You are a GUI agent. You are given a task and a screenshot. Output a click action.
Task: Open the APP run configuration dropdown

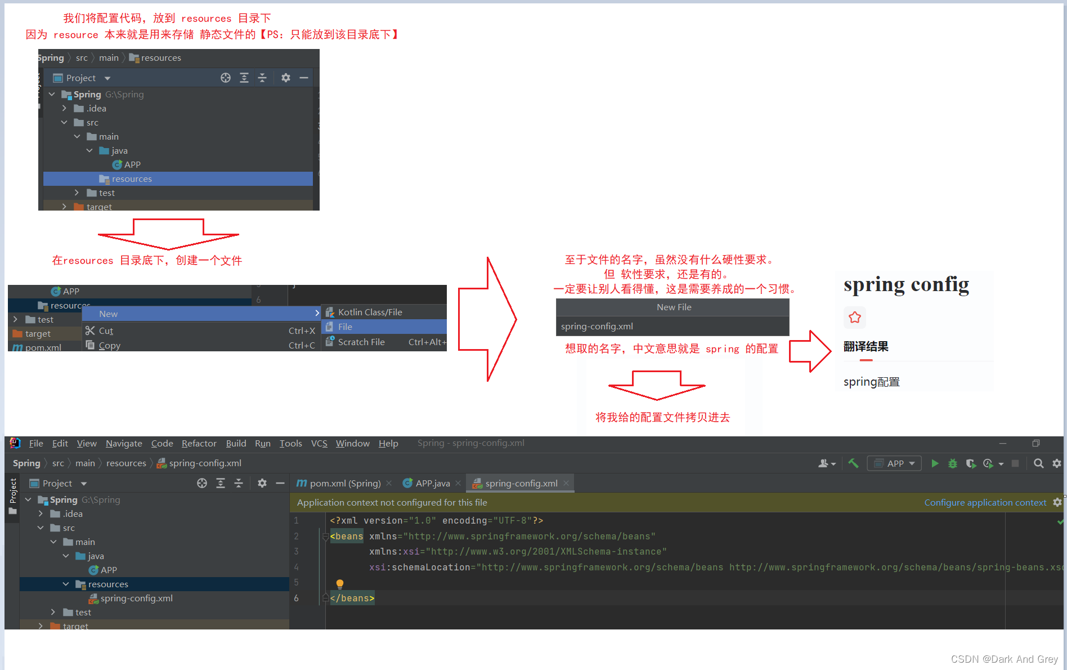pyautogui.click(x=895, y=463)
